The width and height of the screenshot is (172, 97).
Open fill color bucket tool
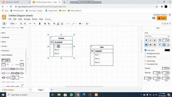(54, 24)
